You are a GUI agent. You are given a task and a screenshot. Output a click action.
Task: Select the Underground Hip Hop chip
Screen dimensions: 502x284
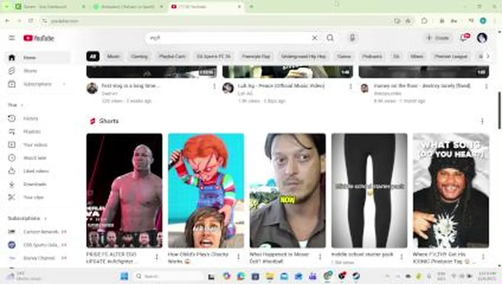pos(303,56)
